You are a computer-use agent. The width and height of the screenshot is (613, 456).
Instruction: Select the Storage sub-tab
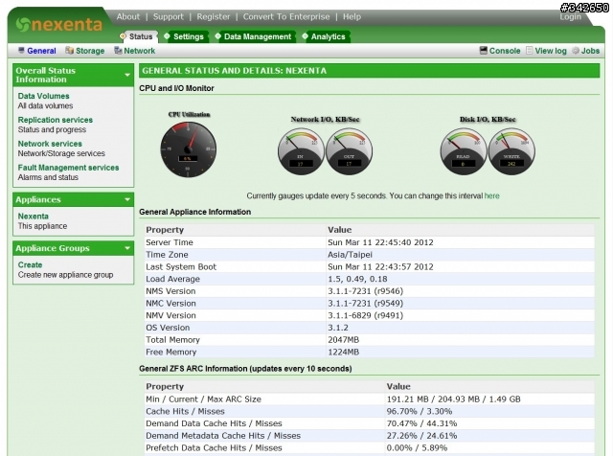click(90, 51)
